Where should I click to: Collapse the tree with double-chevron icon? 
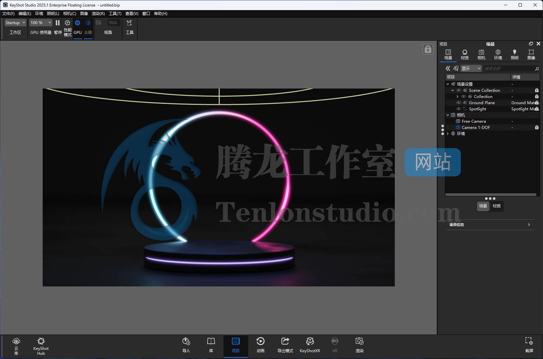[x=448, y=68]
